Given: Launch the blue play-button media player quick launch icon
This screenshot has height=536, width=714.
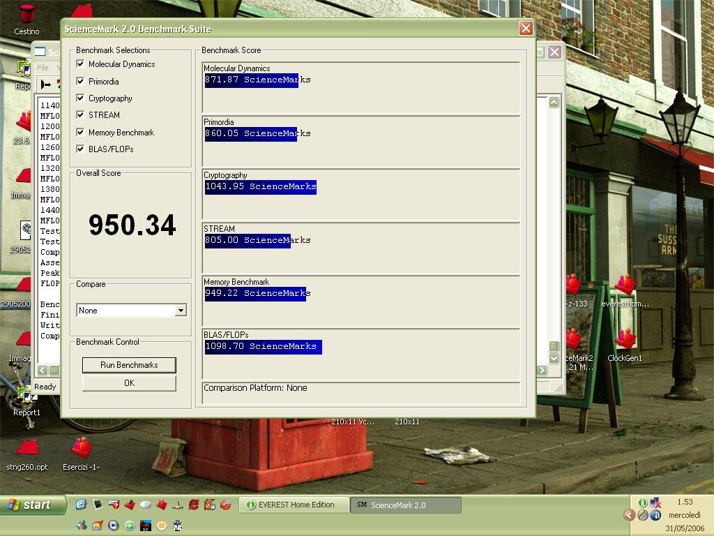Looking at the screenshot, I should [x=114, y=526].
